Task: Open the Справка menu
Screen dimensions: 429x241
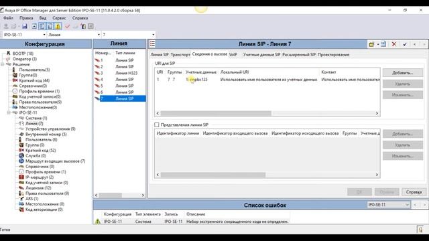Action: click(x=80, y=18)
